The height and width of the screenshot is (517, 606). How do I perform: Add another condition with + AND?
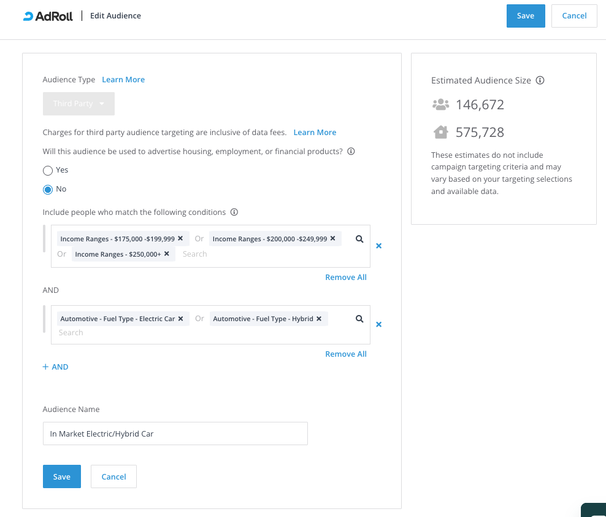[55, 367]
